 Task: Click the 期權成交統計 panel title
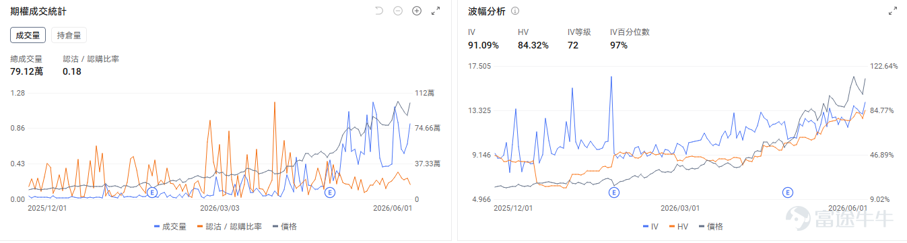coord(38,11)
